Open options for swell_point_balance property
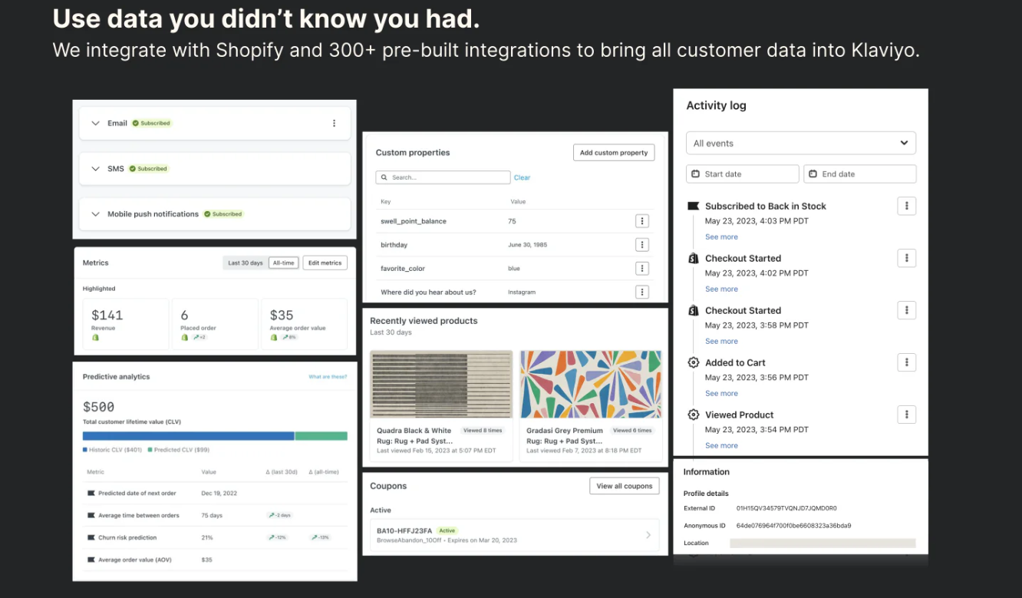Screen dimensions: 1022x598 (x=642, y=221)
